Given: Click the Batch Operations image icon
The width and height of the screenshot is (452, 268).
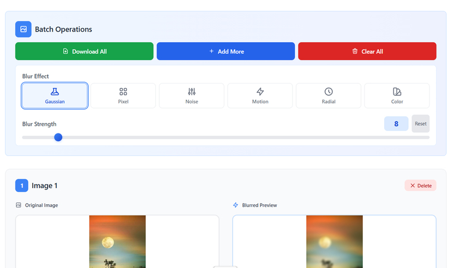Looking at the screenshot, I should point(23,29).
